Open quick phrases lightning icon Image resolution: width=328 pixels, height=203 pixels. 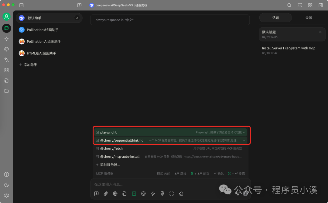coord(153,194)
